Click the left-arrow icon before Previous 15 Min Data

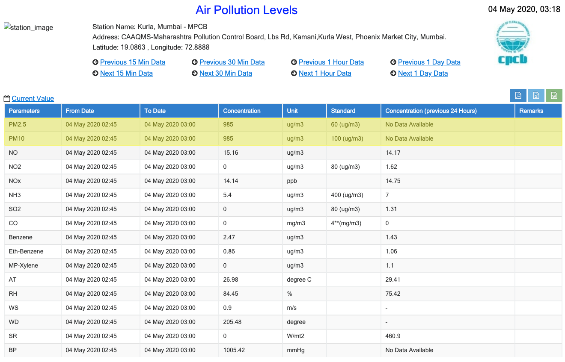click(x=95, y=62)
